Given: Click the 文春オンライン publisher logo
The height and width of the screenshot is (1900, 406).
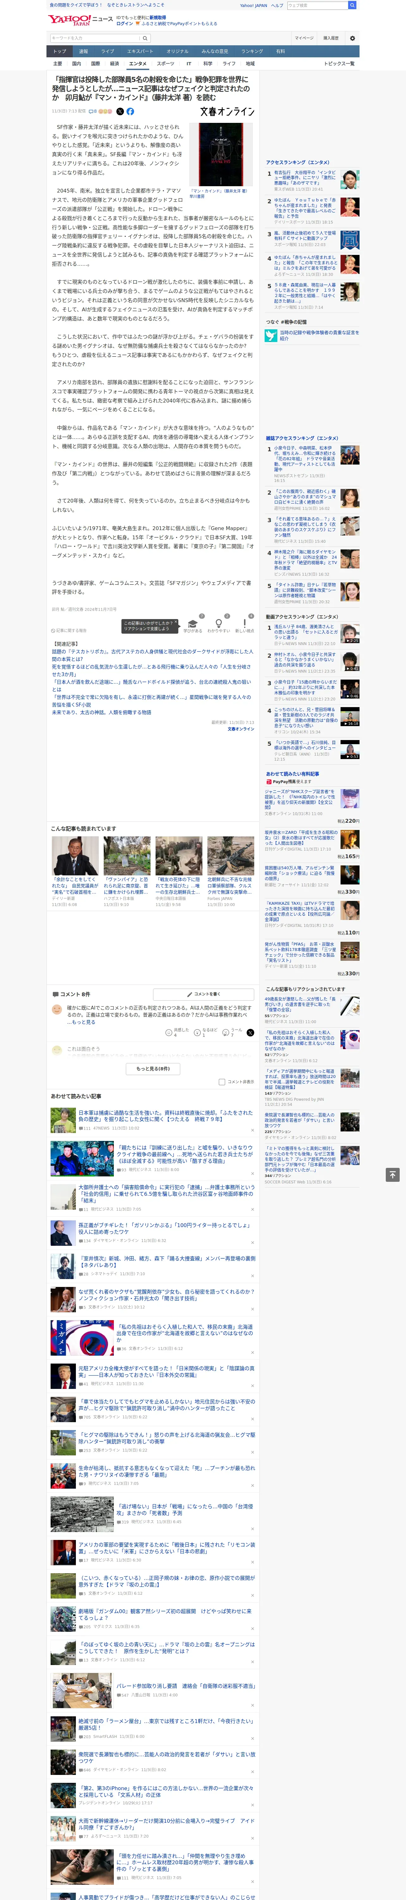Looking at the screenshot, I should point(227,111).
